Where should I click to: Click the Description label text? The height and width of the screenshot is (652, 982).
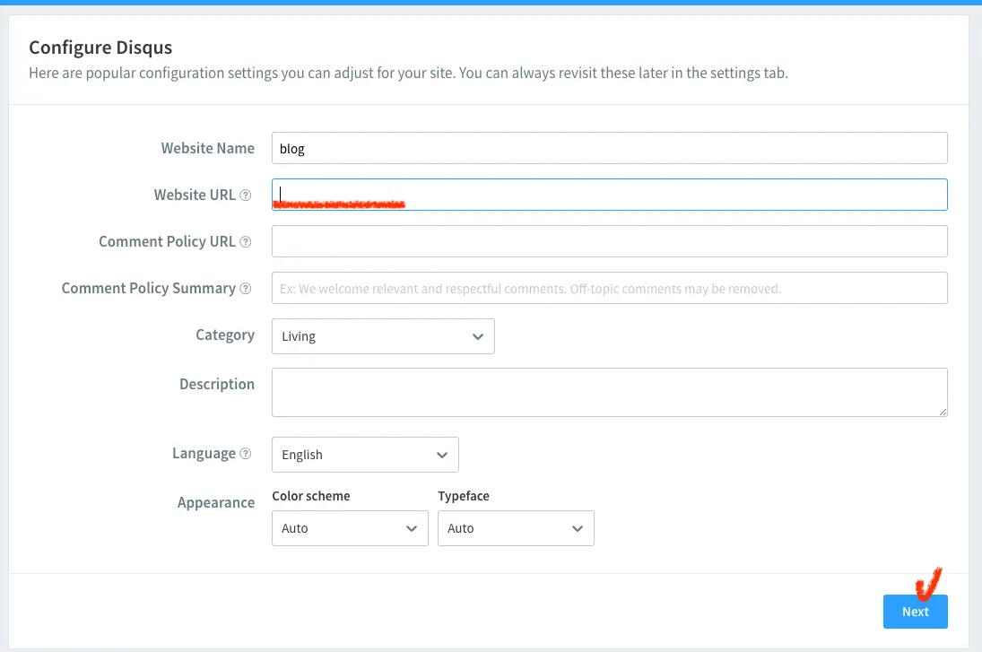point(217,384)
